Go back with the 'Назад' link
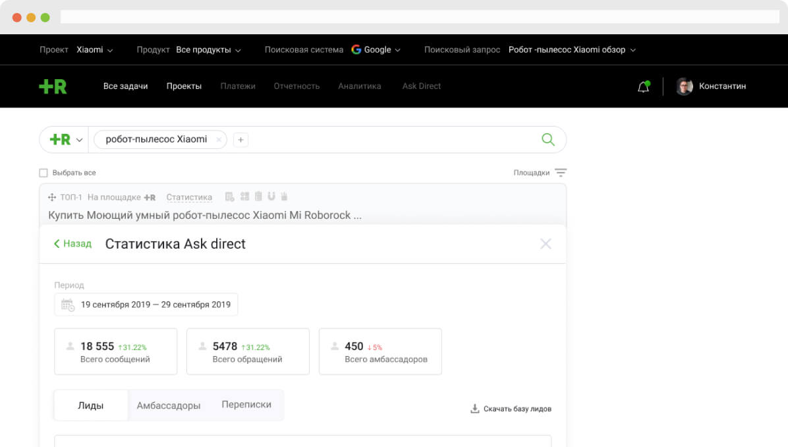 pyautogui.click(x=73, y=244)
